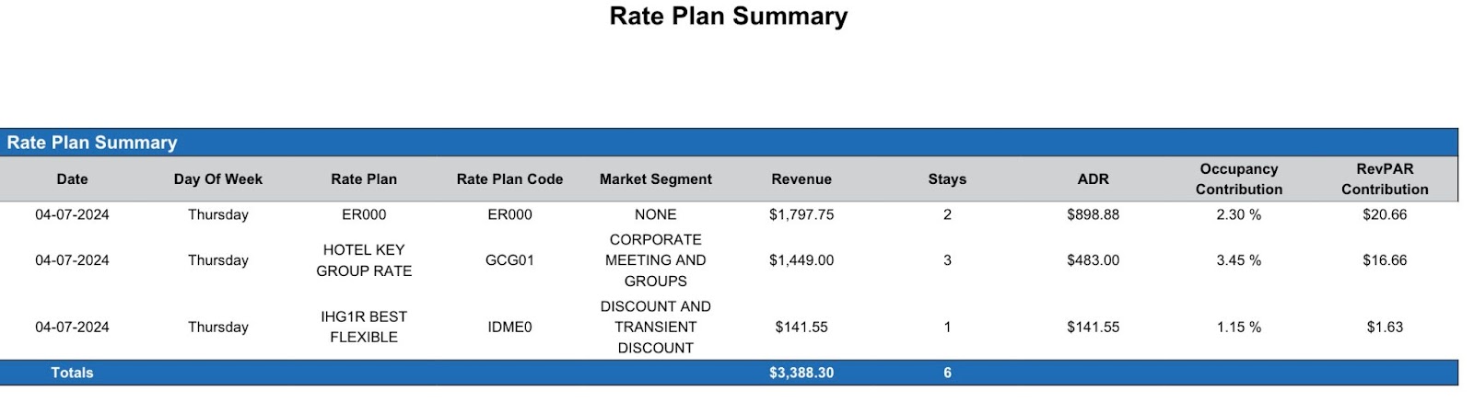Click the IHG1R BEST FLEXIBLE rate plan cell
Image resolution: width=1474 pixels, height=414 pixels.
coord(364,327)
